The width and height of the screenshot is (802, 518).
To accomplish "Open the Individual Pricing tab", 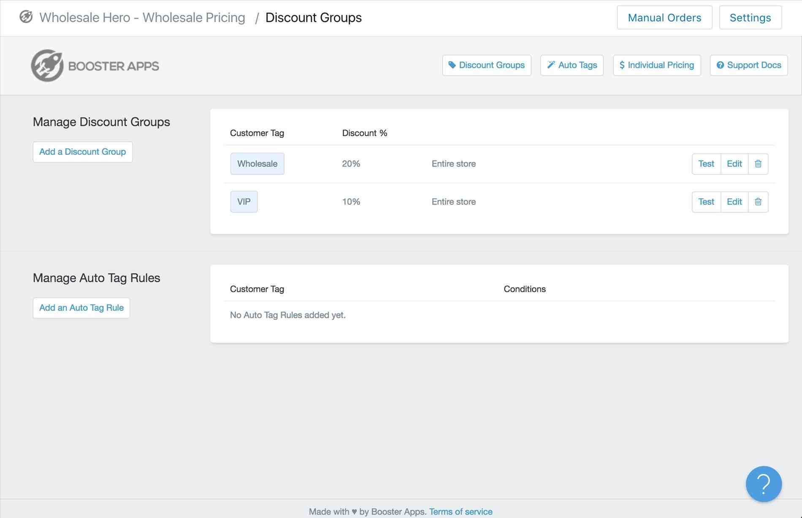I will (657, 65).
